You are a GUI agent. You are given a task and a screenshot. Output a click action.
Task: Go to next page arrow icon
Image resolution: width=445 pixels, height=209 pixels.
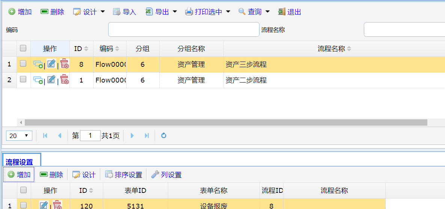point(132,136)
